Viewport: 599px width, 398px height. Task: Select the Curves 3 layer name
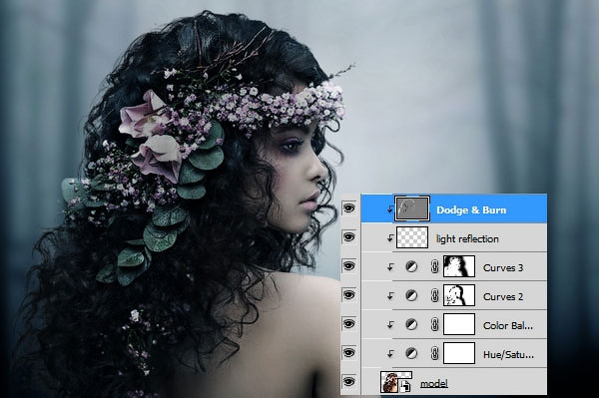tap(503, 268)
